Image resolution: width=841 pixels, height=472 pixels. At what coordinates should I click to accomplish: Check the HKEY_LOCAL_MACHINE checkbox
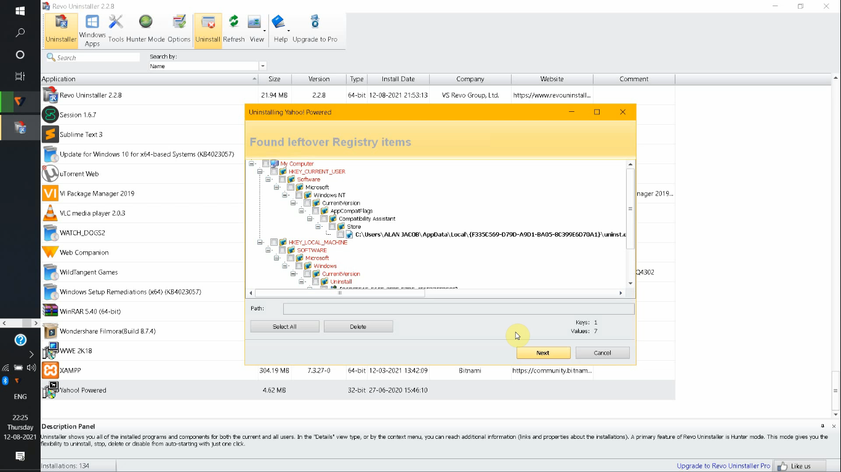[x=273, y=242]
